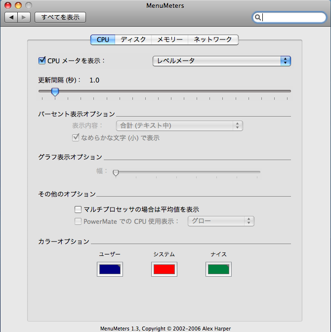
Task: Open the レベルメータ display type dropdown
Action: [221, 61]
